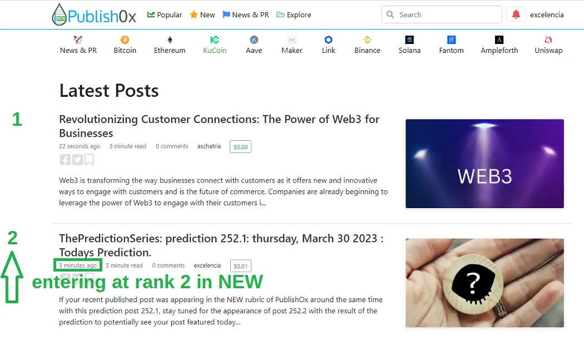Viewport: 584px width, 340px height.
Task: Select the Aave category icon
Action: 254,40
